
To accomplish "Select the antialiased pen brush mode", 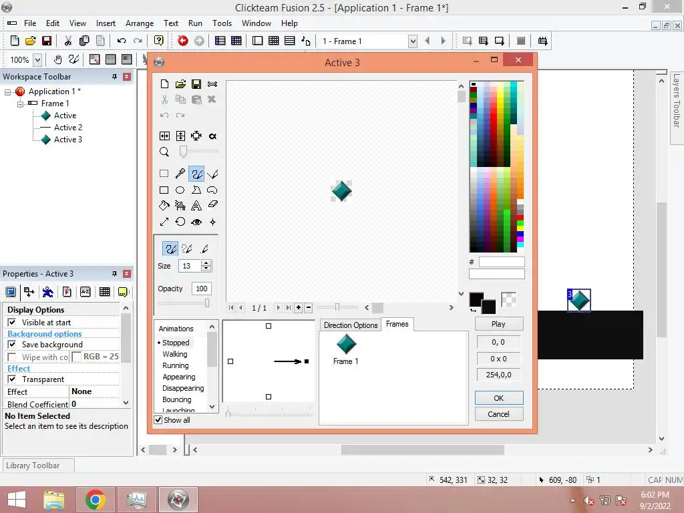I will (204, 248).
